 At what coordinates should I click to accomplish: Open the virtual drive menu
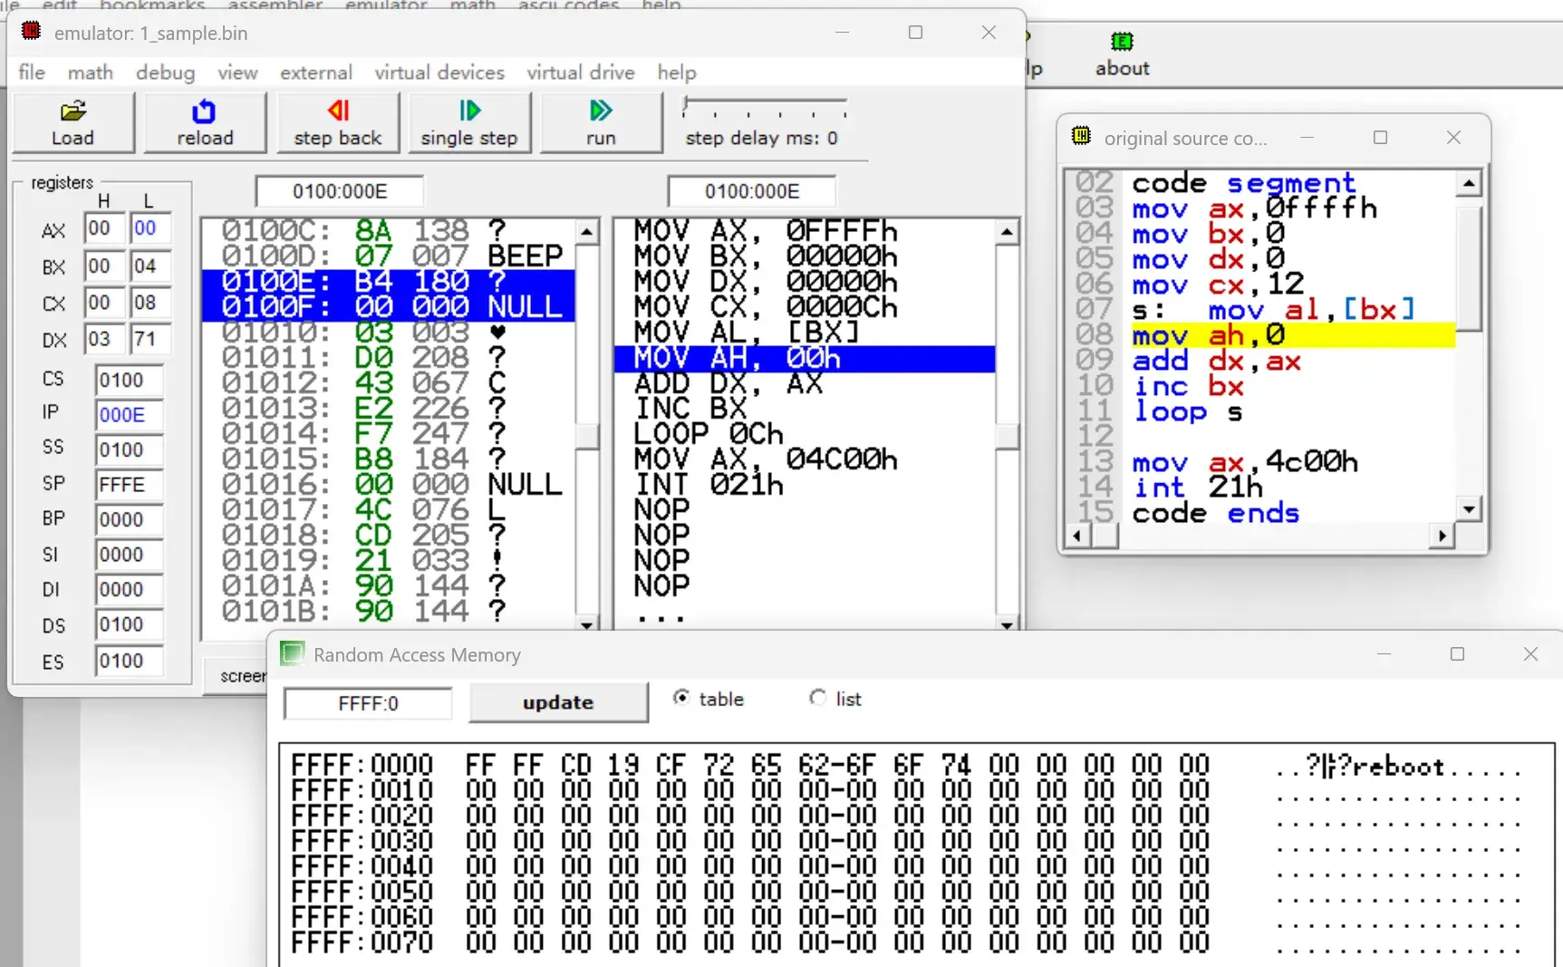581,73
